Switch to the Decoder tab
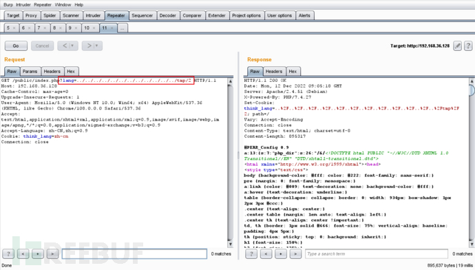Viewport: 475px width, 270px height. click(168, 15)
